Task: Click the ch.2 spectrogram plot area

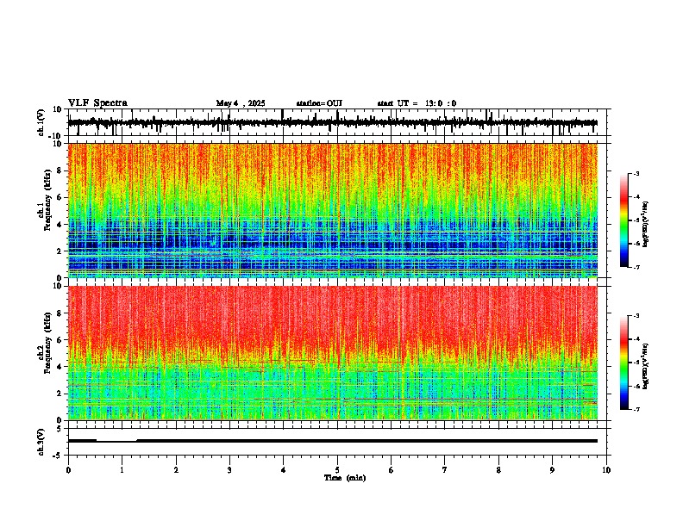Action: 333,353
